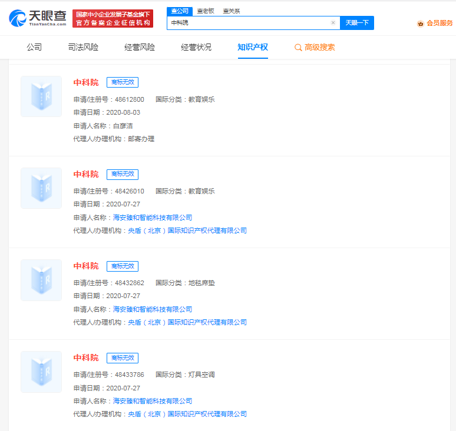Open applicant 海安臻和智能科技有限公司 under 48433786

point(153,401)
